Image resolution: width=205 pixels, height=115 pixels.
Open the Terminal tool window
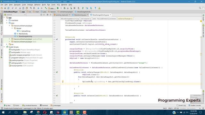(44, 105)
